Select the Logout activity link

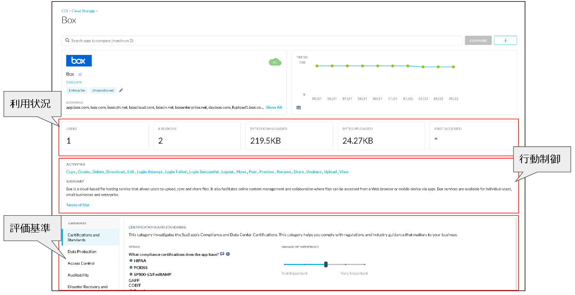pos(227,172)
